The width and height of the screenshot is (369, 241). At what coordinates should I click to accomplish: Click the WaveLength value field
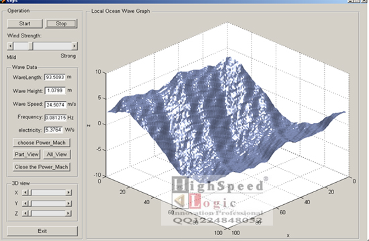pos(55,77)
